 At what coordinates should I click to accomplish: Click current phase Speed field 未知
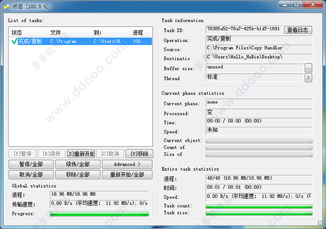point(259,131)
